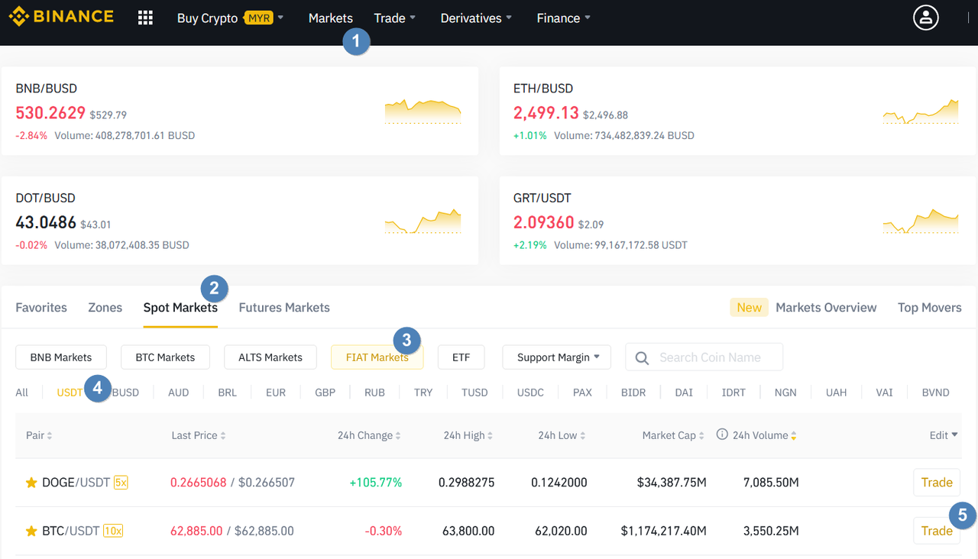Open the Support Margin dropdown
The height and width of the screenshot is (559, 978).
tap(556, 357)
